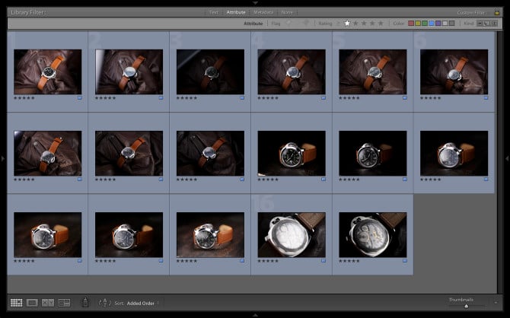
Task: Set the rating filter to two stars
Action: coord(355,23)
